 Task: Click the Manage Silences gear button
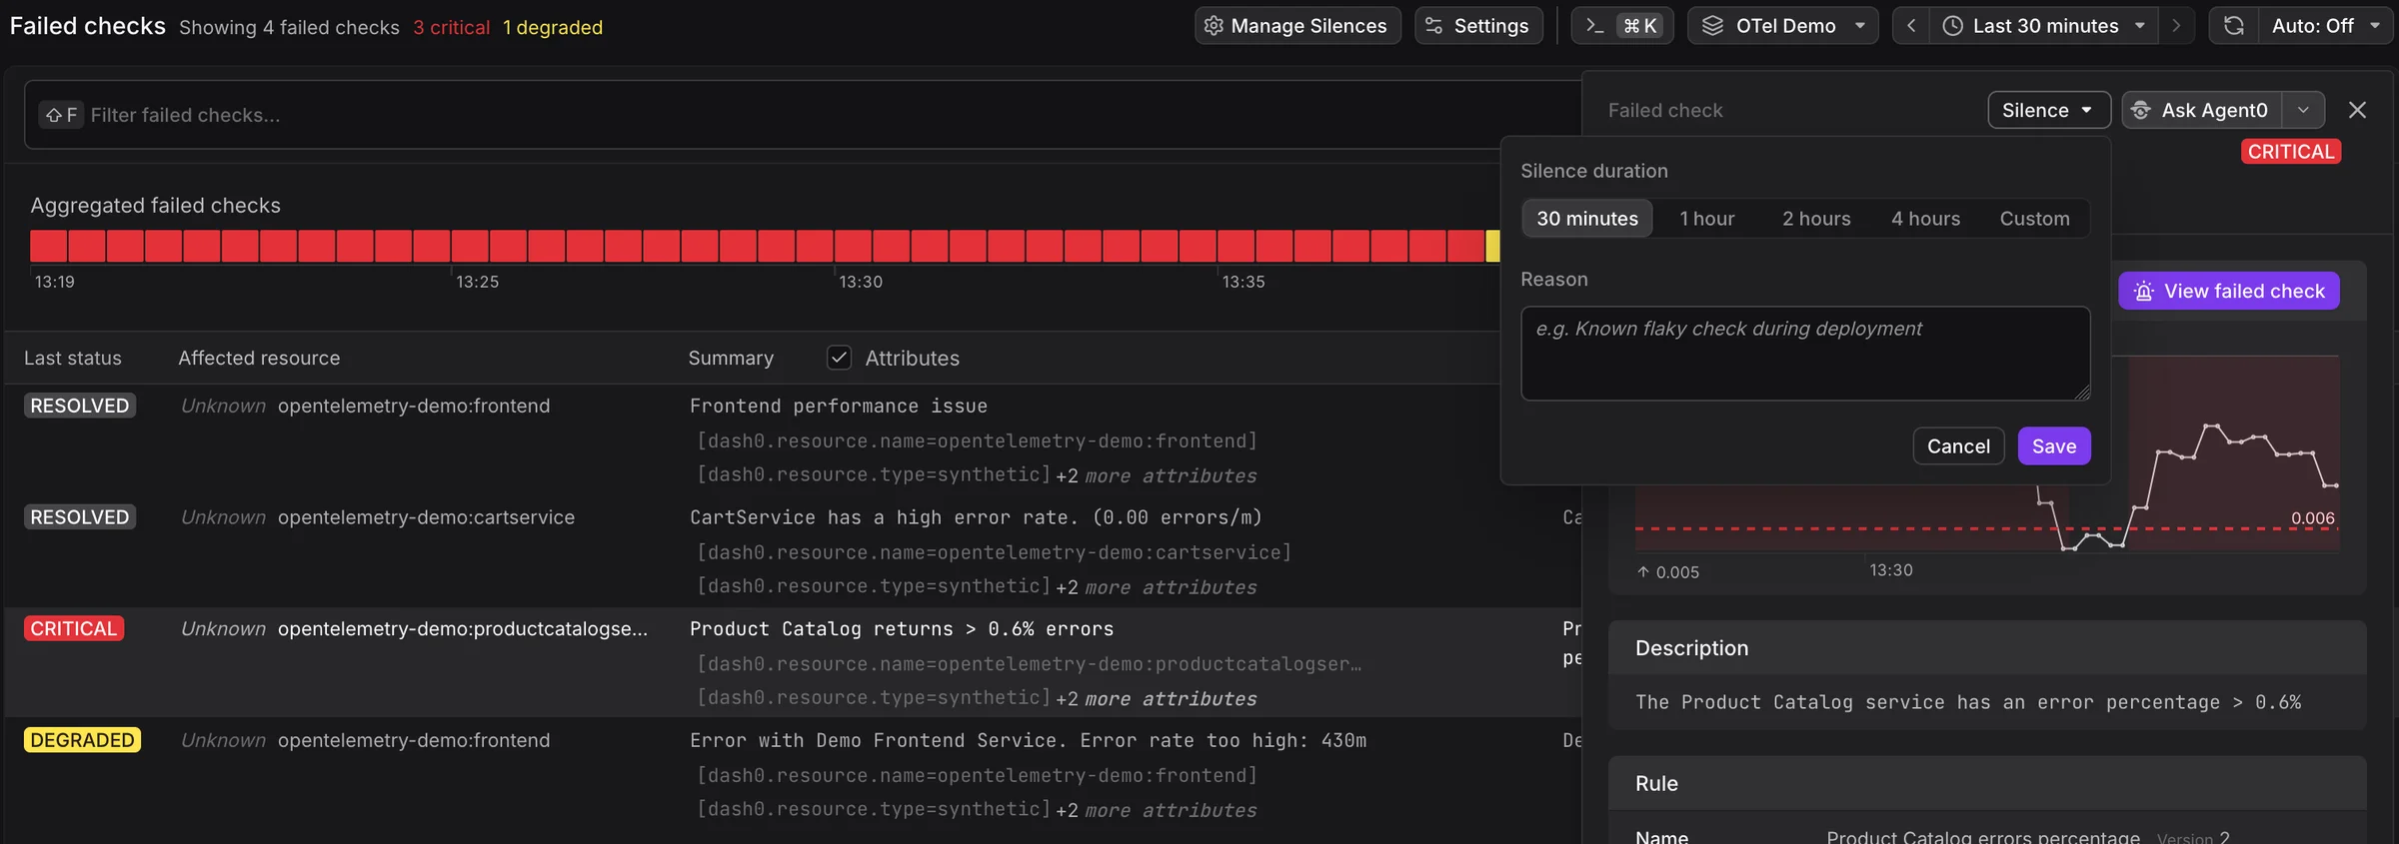pos(1297,26)
